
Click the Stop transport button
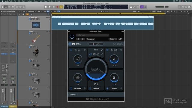(46, 7)
